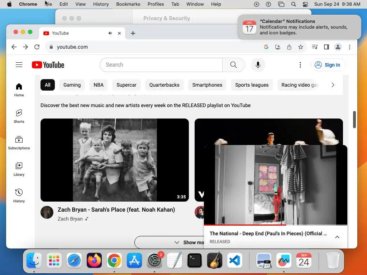Toggle Chrome side panel
Image resolution: width=367 pixels, height=275 pixels.
(327, 47)
